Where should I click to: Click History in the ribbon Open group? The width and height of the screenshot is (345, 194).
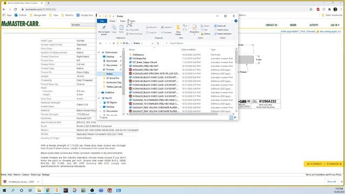click(x=206, y=34)
